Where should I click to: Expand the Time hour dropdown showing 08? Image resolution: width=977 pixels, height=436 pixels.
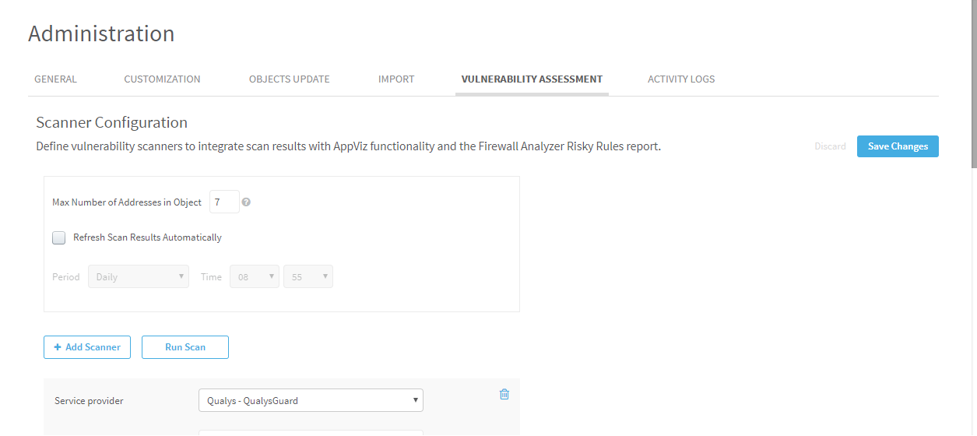(x=254, y=277)
